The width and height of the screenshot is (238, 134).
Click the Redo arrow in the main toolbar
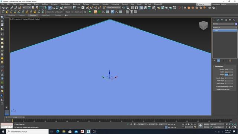(7, 8)
